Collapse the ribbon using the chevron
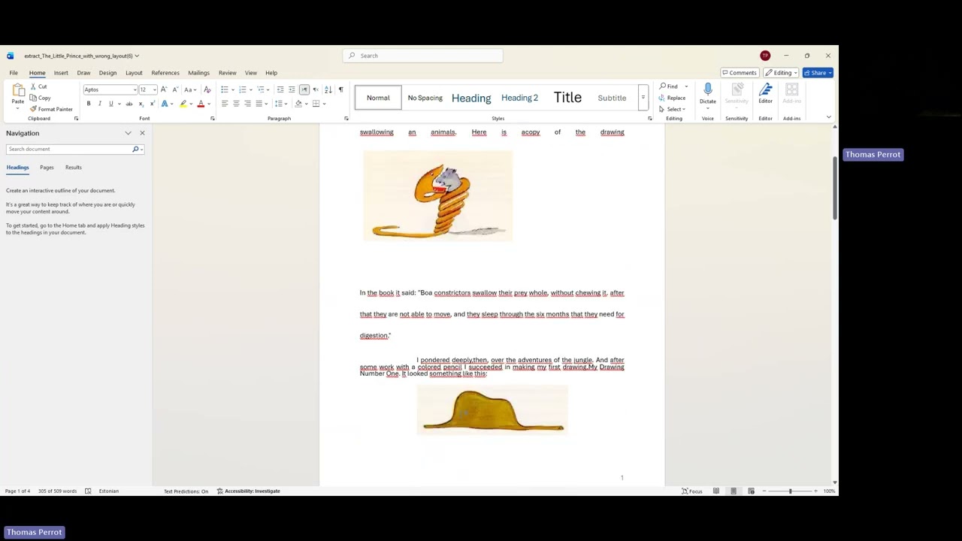The height and width of the screenshot is (541, 962). pos(828,117)
